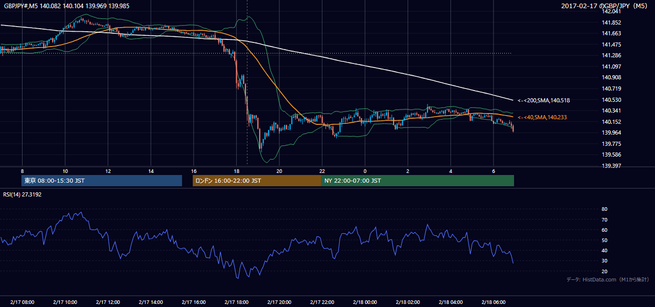Click the bottom time label 2/18 02:00
Screen dimensions: 655x307
[407, 302]
